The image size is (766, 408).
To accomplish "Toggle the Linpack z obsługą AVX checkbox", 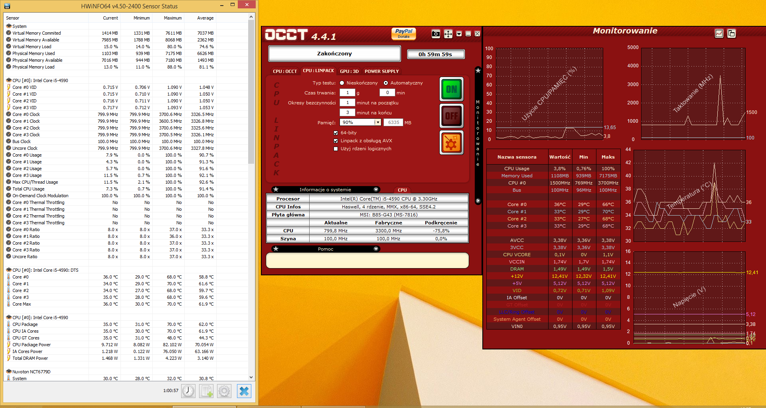I will (x=336, y=141).
